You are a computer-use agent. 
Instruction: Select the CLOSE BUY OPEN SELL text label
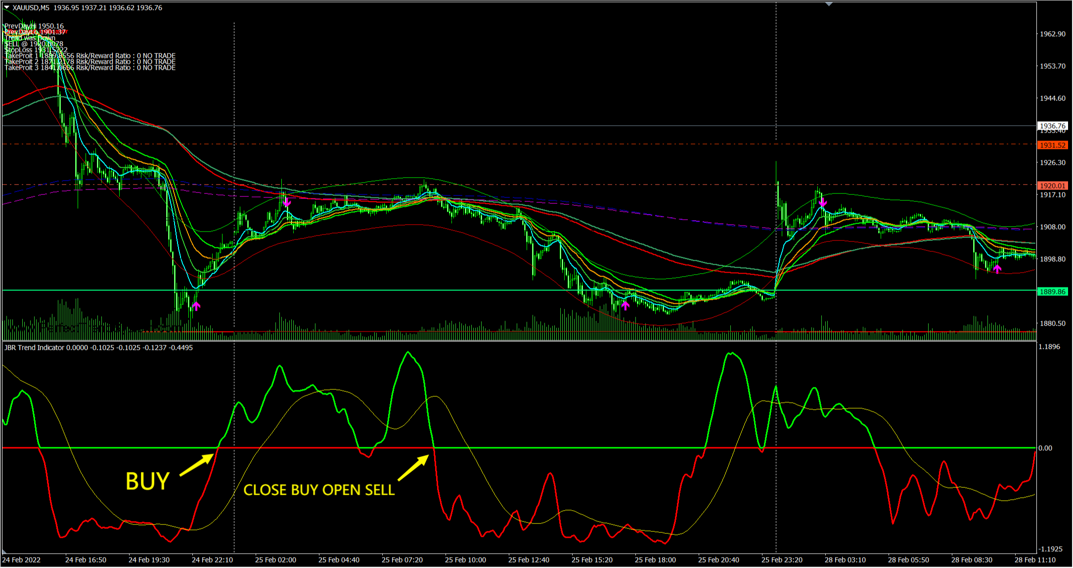[319, 490]
